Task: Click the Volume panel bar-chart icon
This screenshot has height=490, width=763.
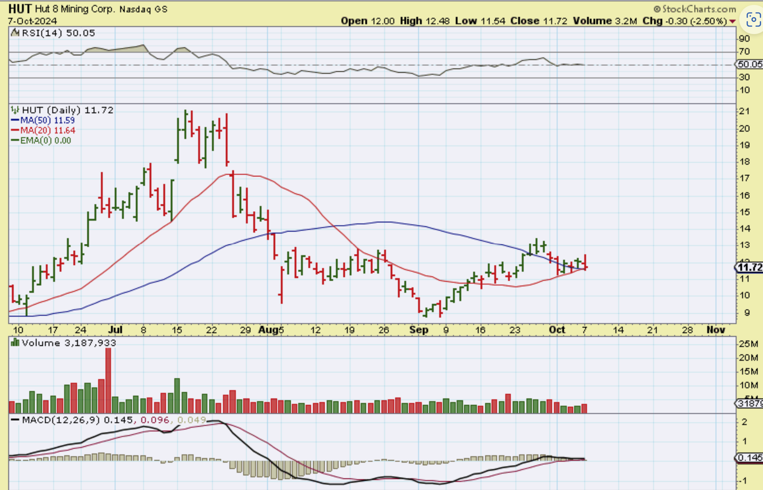Action: tap(15, 342)
